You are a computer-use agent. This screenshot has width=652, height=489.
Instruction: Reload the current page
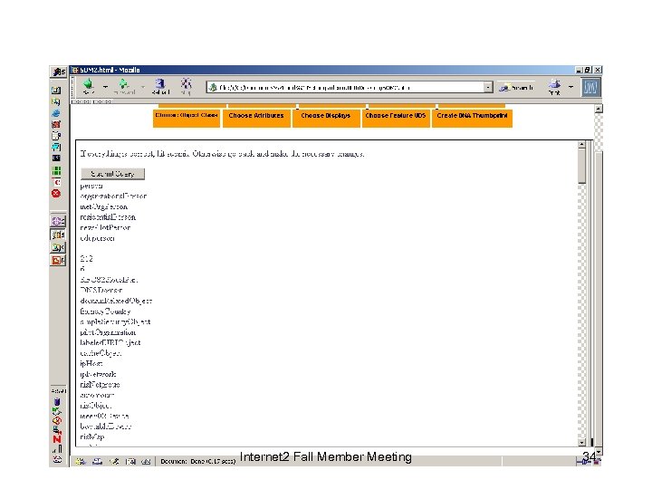(160, 87)
